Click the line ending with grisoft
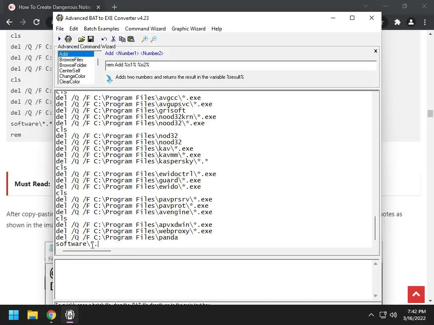 (x=121, y=111)
